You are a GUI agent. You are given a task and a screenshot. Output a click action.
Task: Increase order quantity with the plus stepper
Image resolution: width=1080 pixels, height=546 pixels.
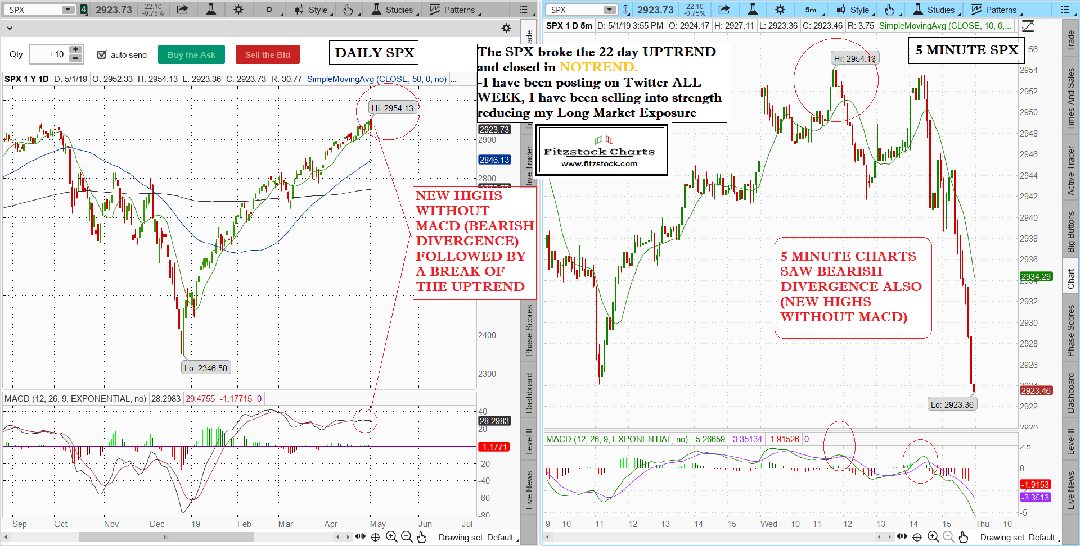coord(75,50)
